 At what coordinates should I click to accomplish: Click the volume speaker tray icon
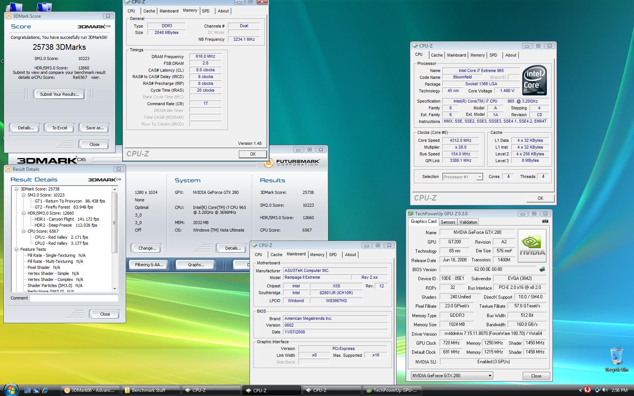[605, 390]
